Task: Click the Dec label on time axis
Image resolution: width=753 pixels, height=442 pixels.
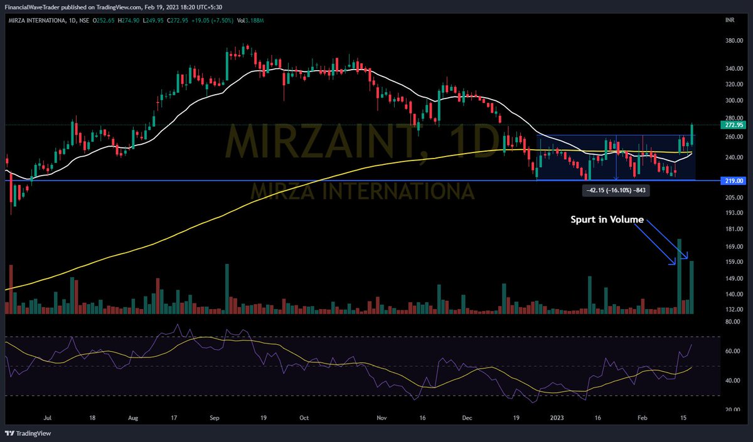Action: [467, 416]
